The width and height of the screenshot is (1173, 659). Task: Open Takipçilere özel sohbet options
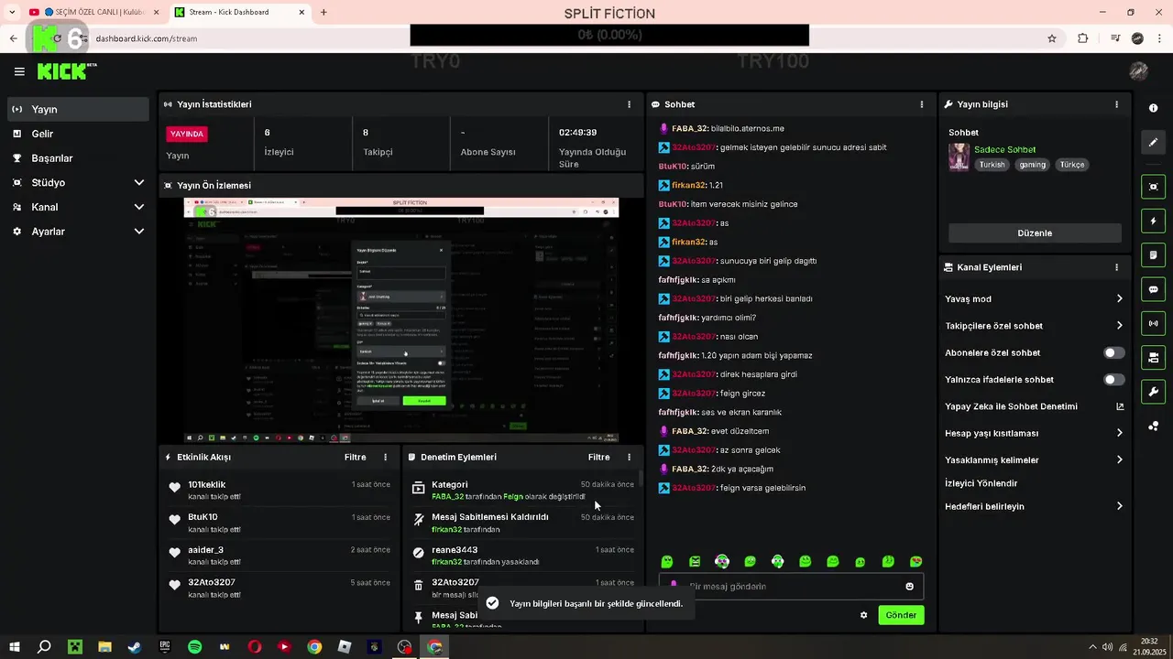click(1119, 325)
